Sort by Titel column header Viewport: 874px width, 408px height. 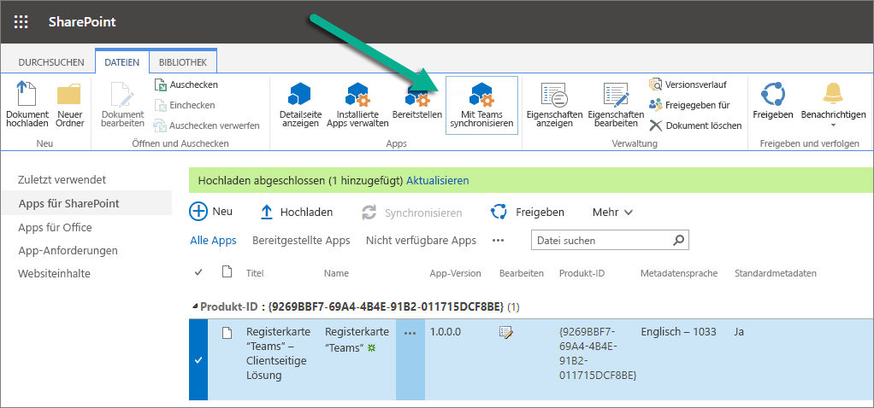[255, 273]
